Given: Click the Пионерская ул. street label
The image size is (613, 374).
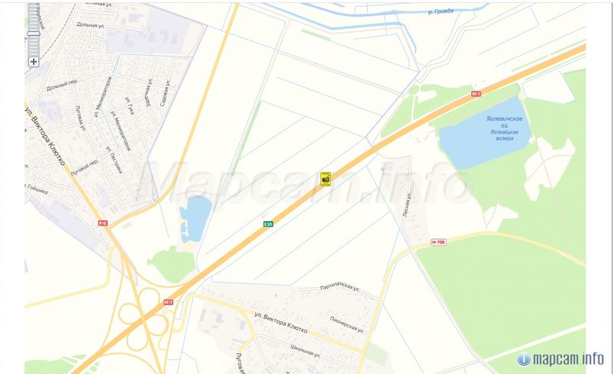Looking at the screenshot, I should 347,325.
